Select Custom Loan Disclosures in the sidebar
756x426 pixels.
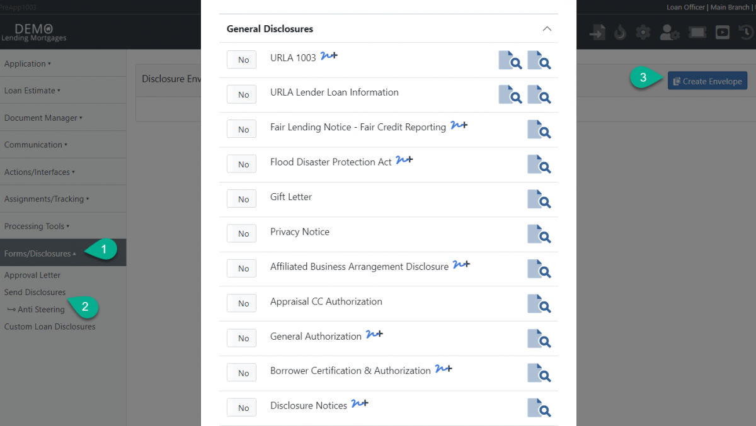[50, 327]
